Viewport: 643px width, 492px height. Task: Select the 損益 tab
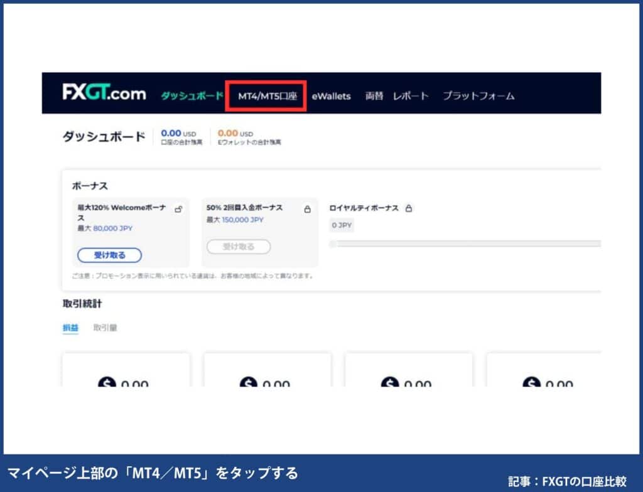tap(70, 328)
